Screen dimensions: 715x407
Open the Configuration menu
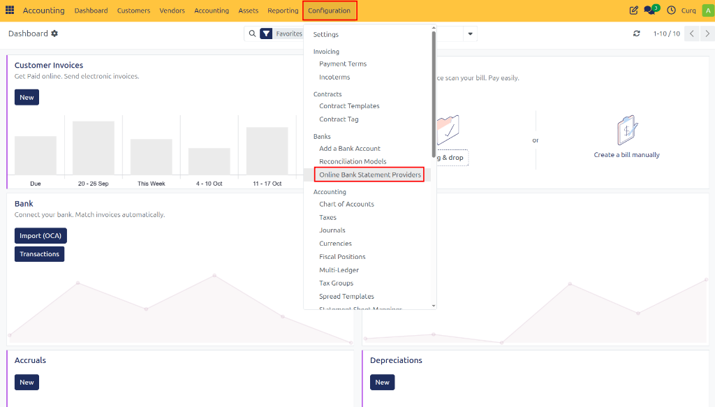click(330, 10)
